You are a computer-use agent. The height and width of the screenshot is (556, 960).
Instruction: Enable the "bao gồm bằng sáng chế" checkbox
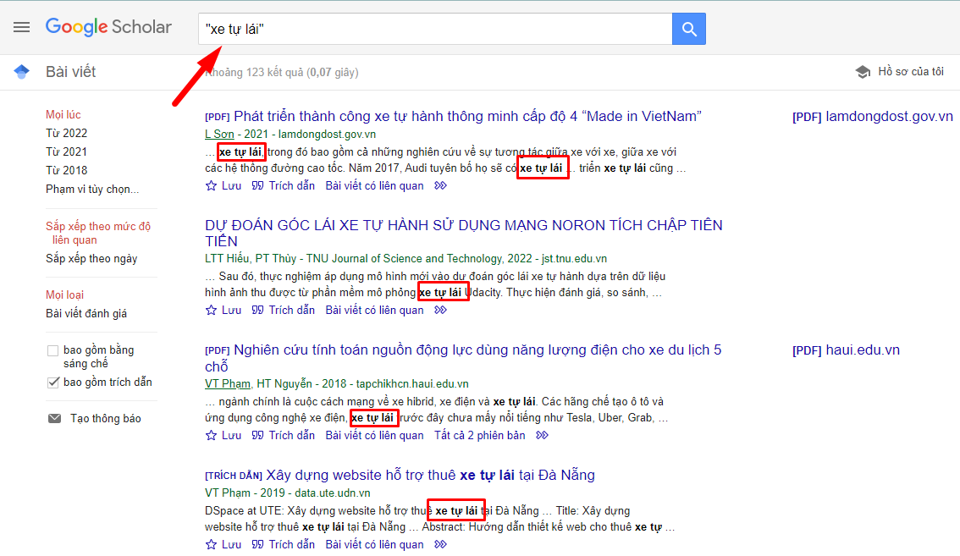(52, 350)
